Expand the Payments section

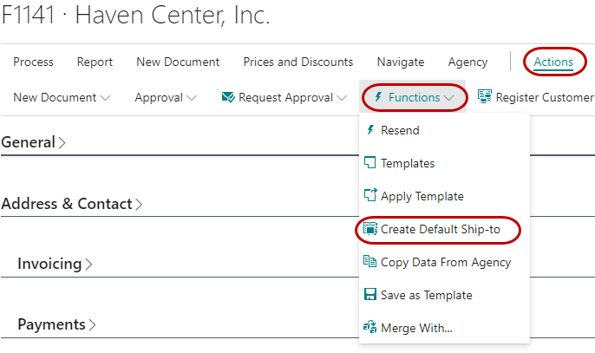[56, 324]
